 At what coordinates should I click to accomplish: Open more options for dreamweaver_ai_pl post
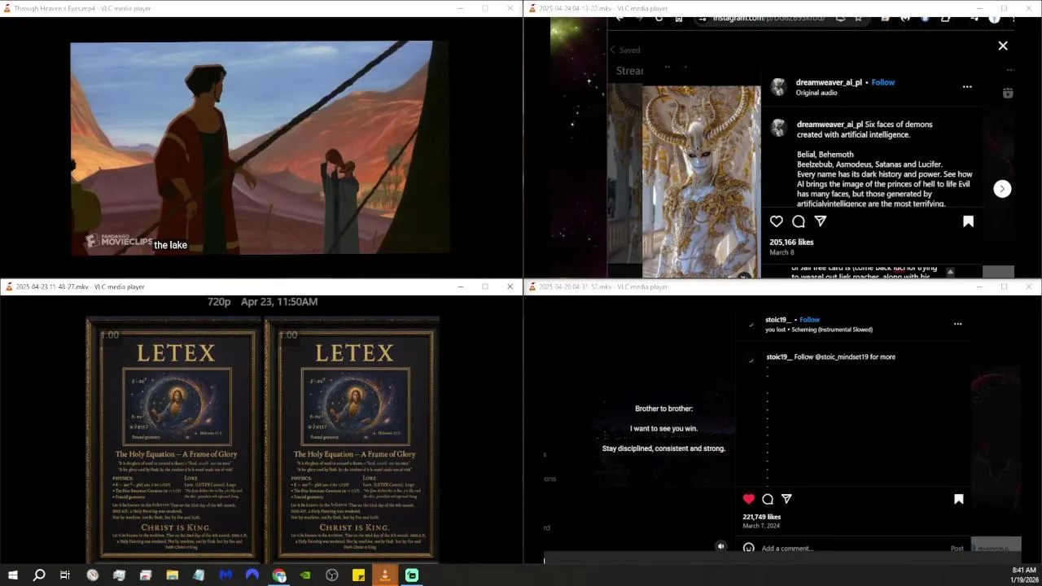pos(967,86)
